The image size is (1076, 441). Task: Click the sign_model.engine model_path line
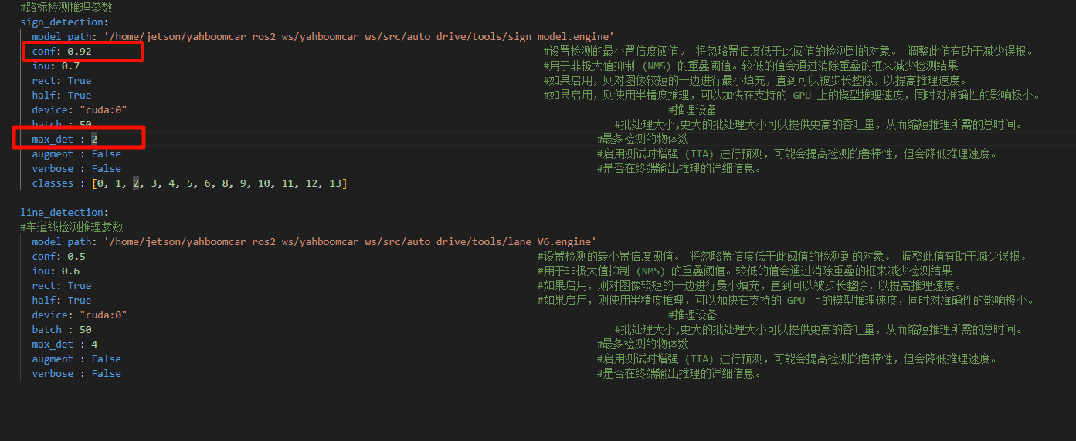[x=323, y=36]
